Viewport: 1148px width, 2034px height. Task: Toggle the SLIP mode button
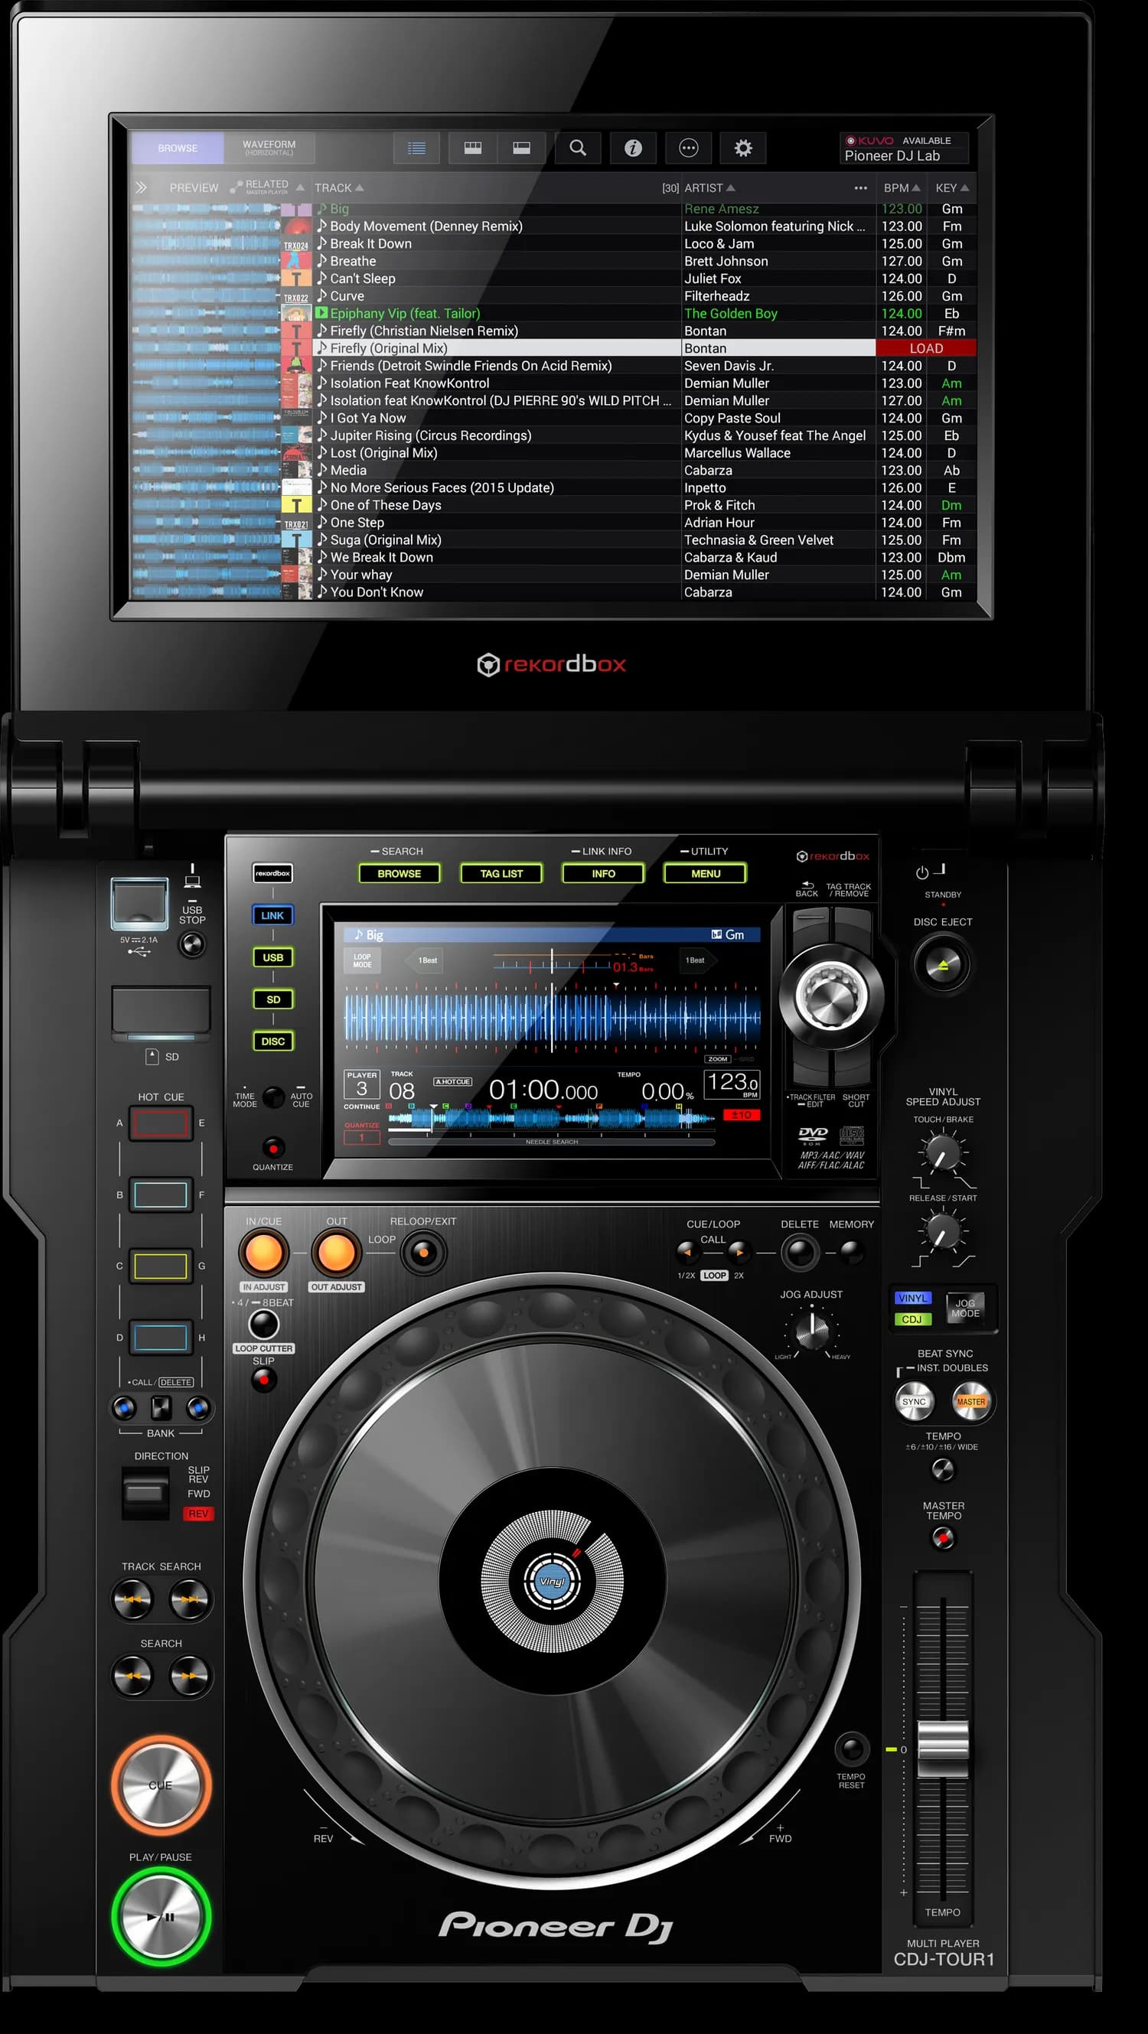[264, 1380]
